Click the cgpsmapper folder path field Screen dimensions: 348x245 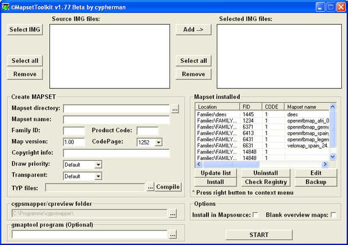coord(90,214)
